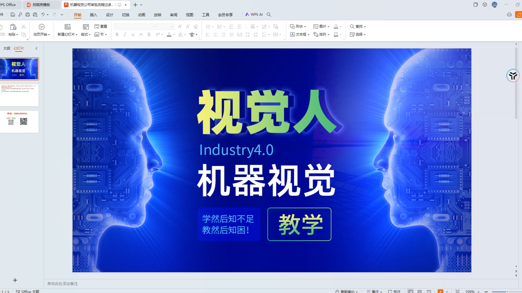Click the Clear formatting eraser icon

click(196, 27)
